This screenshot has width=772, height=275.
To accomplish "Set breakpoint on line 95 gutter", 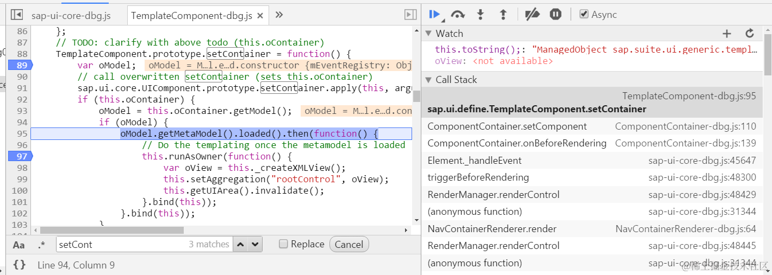I will (21, 133).
